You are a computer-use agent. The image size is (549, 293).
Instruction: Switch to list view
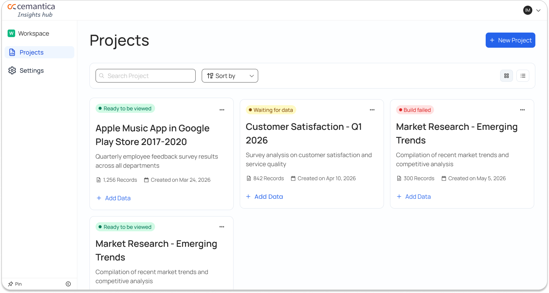tap(523, 76)
